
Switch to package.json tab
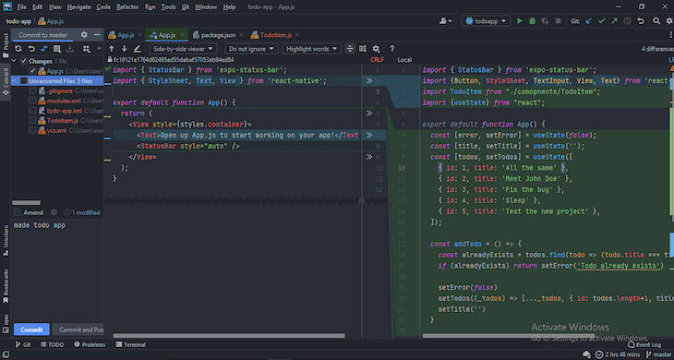(218, 35)
